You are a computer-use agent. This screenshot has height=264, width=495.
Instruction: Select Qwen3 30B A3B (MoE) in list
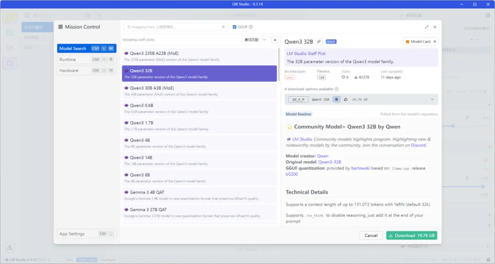tap(199, 91)
